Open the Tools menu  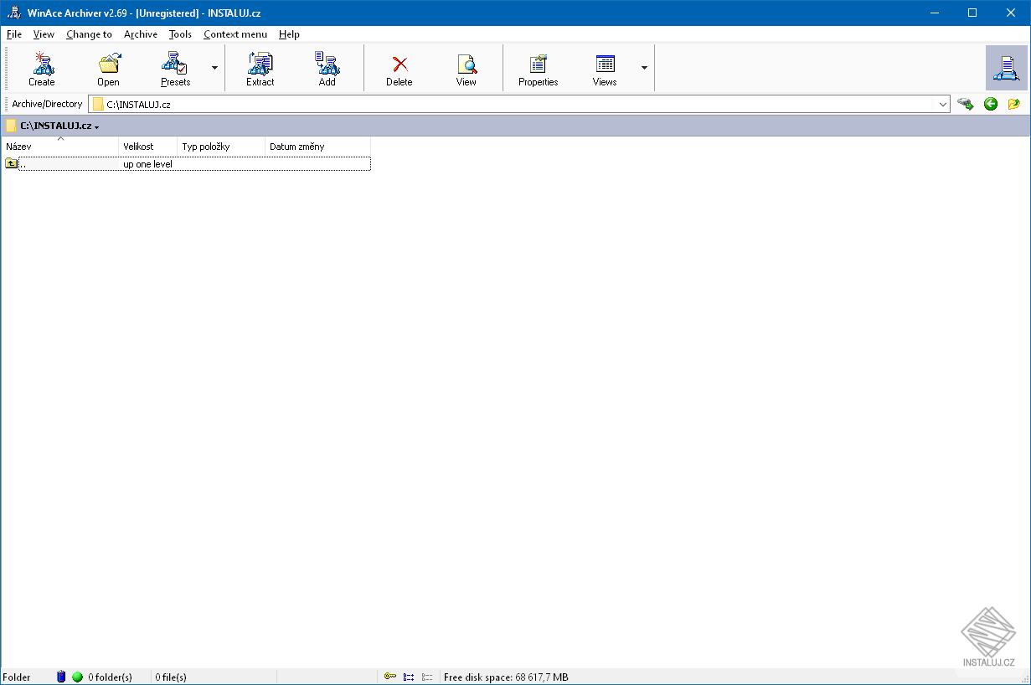(x=180, y=34)
